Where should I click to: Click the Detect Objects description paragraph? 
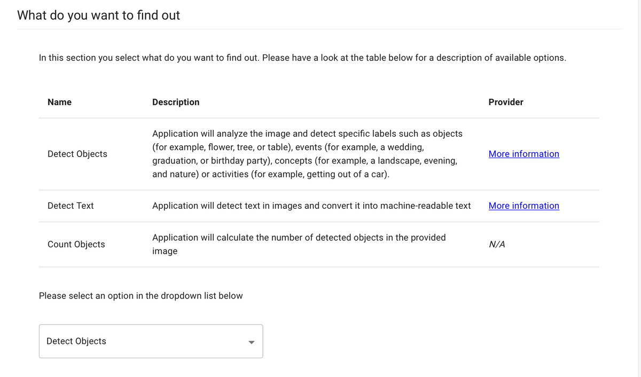tap(308, 154)
